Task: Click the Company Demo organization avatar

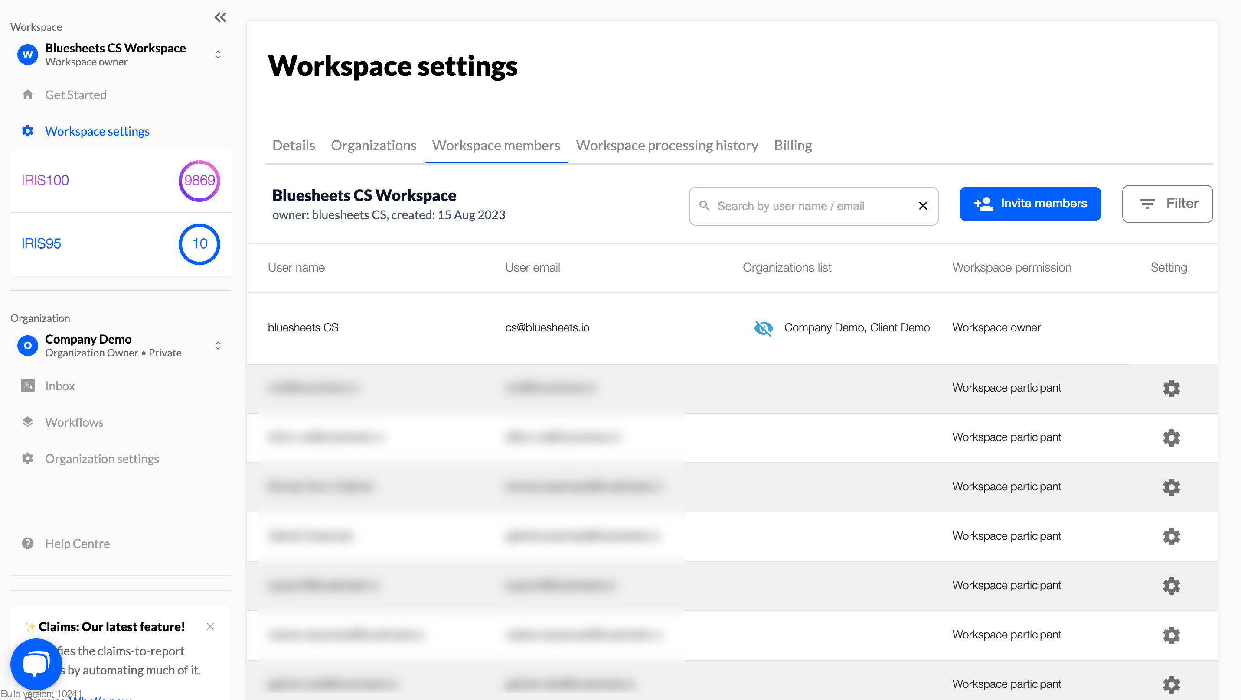Action: point(27,345)
